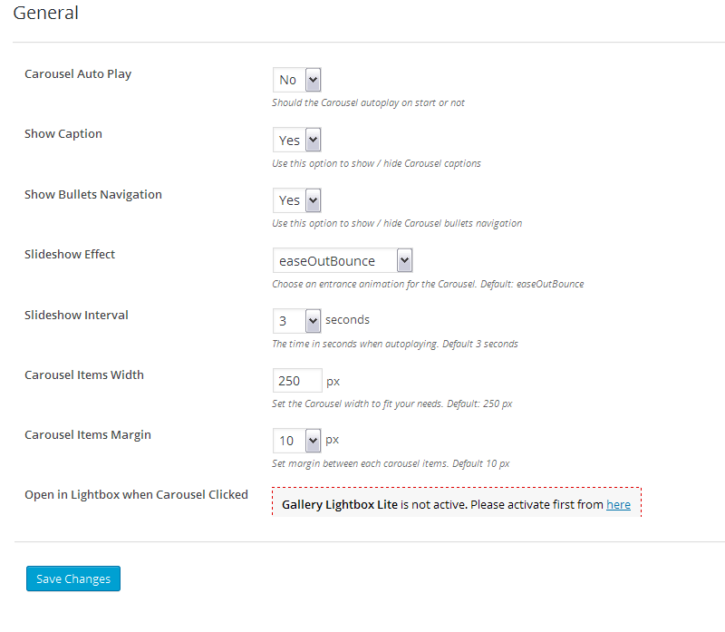Image resolution: width=725 pixels, height=632 pixels.
Task: Open the Carousel Items Margin dropdown
Action: (x=297, y=441)
